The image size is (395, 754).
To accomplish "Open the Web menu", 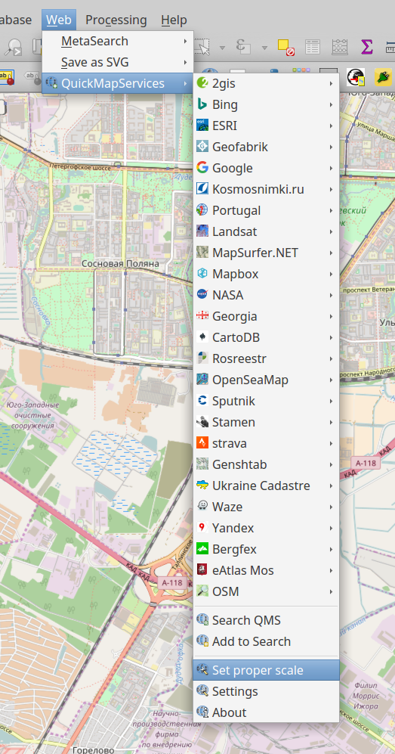I will point(59,20).
